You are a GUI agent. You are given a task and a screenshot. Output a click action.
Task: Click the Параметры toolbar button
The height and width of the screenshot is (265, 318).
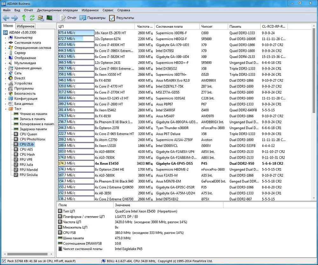coord(92,18)
